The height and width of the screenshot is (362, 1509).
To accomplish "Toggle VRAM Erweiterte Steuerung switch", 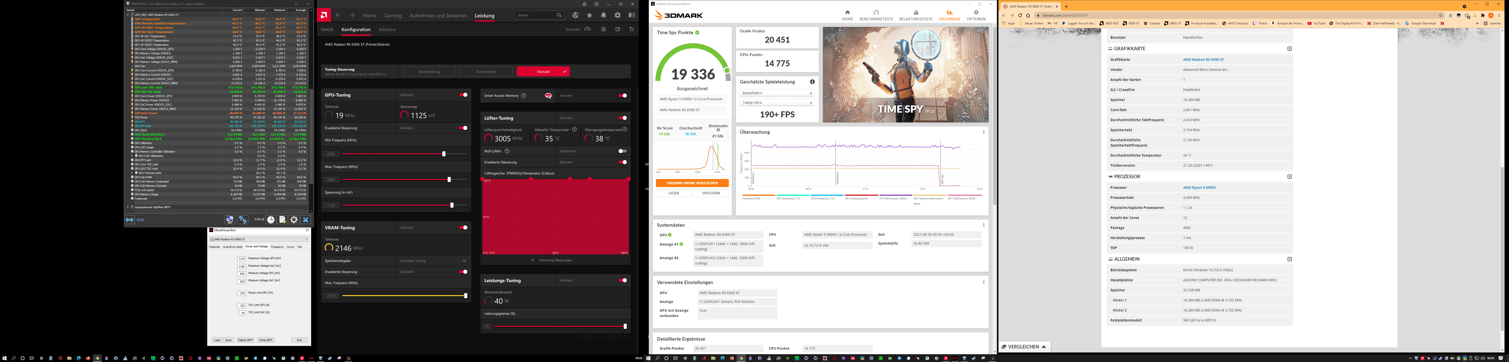I will (463, 272).
